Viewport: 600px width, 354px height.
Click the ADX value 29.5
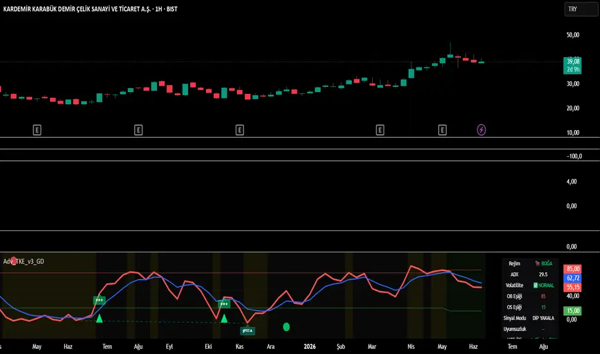(543, 274)
